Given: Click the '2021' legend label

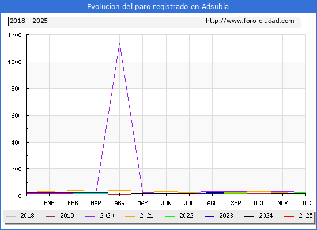Looking at the screenshot, I should click(x=146, y=216).
